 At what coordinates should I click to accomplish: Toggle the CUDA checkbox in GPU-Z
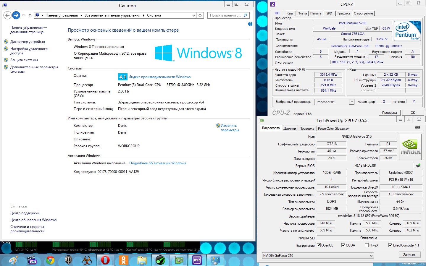[343, 245]
